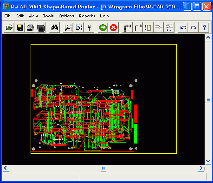Click the horizontal scrollbar right arrow
This screenshot has height=183, width=213.
201,168
